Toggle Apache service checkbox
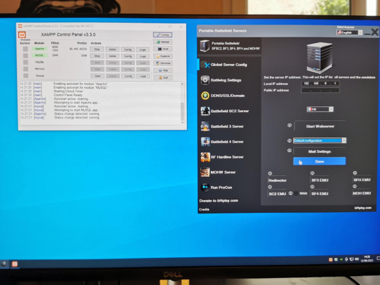 click(25, 49)
